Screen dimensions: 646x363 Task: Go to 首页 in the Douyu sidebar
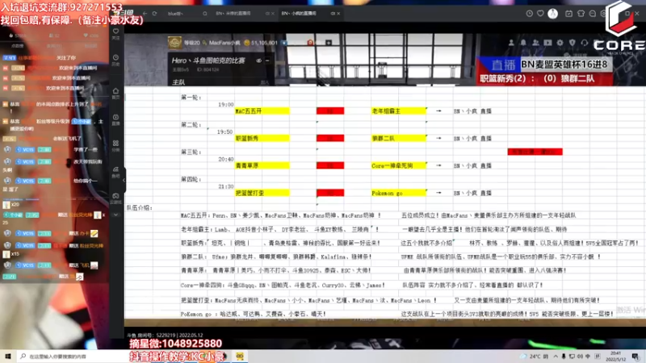pyautogui.click(x=115, y=94)
